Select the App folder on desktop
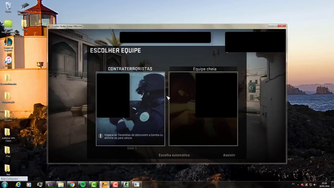The height and width of the screenshot is (188, 334). coord(8,170)
